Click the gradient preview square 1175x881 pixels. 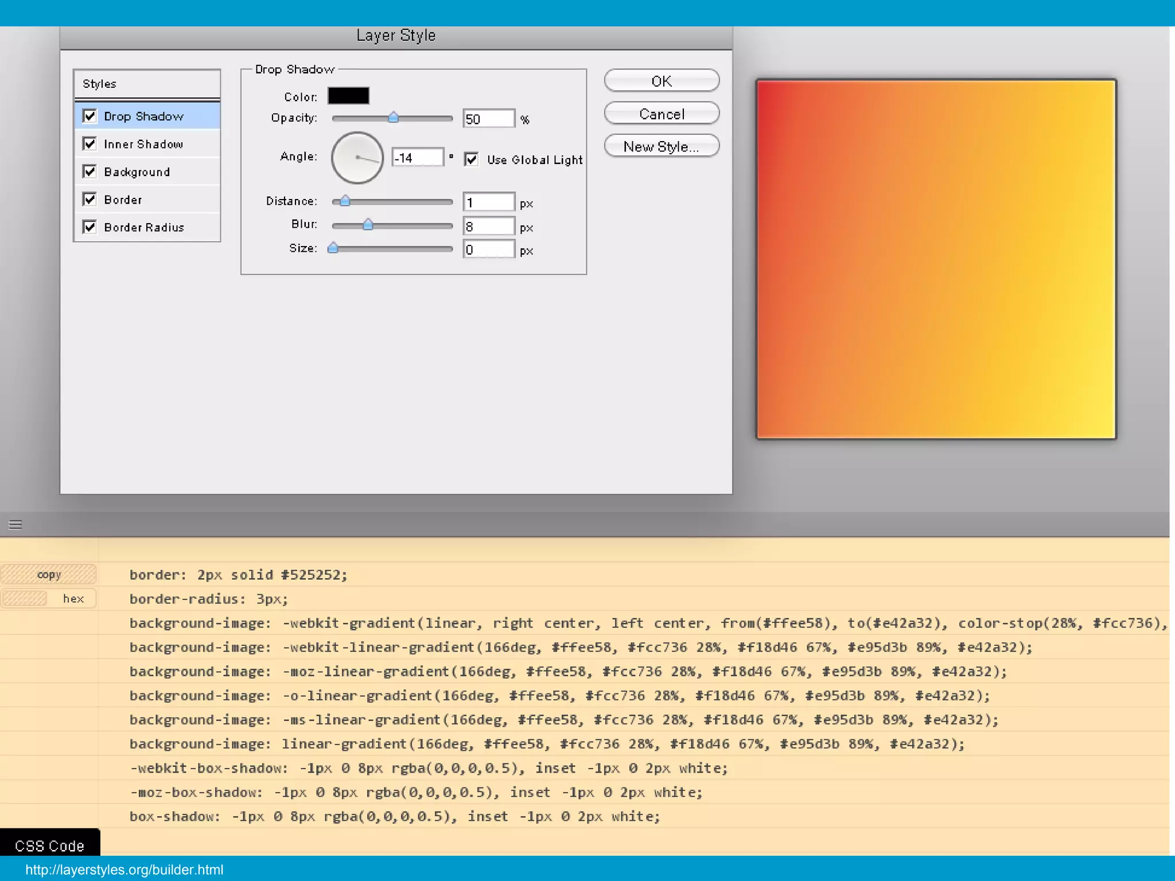pos(936,259)
